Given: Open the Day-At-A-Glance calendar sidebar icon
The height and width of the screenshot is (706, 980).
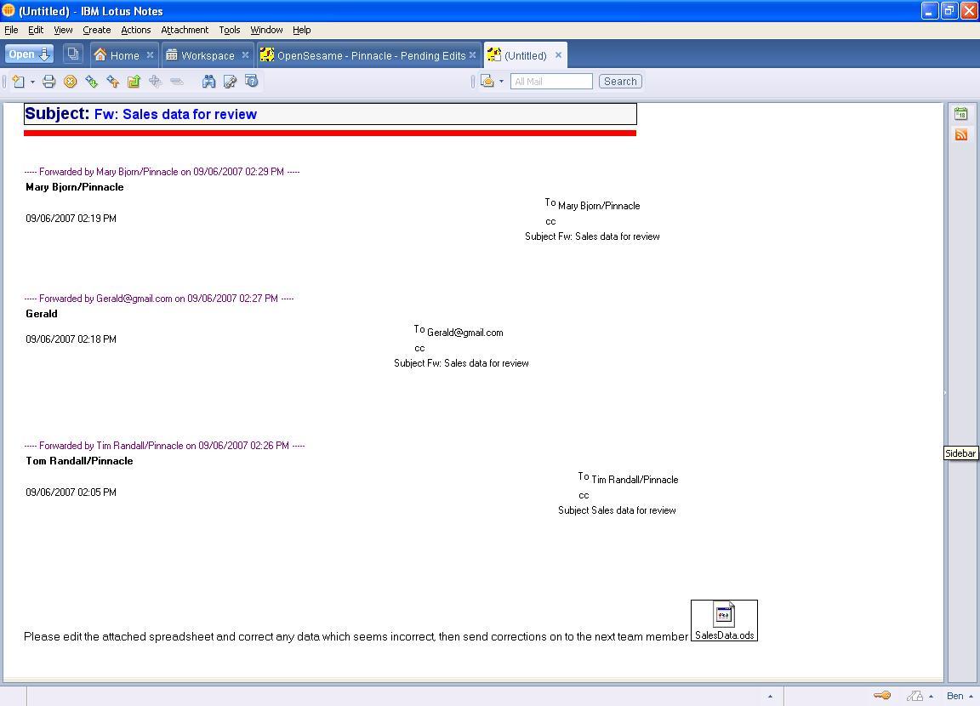Looking at the screenshot, I should coord(961,114).
